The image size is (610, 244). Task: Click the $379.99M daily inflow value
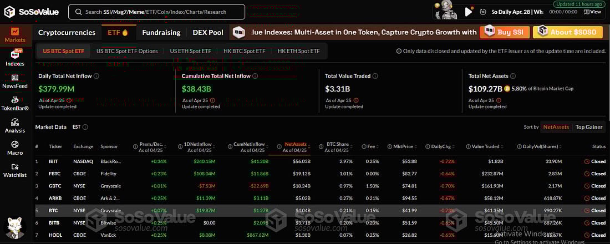tap(57, 89)
